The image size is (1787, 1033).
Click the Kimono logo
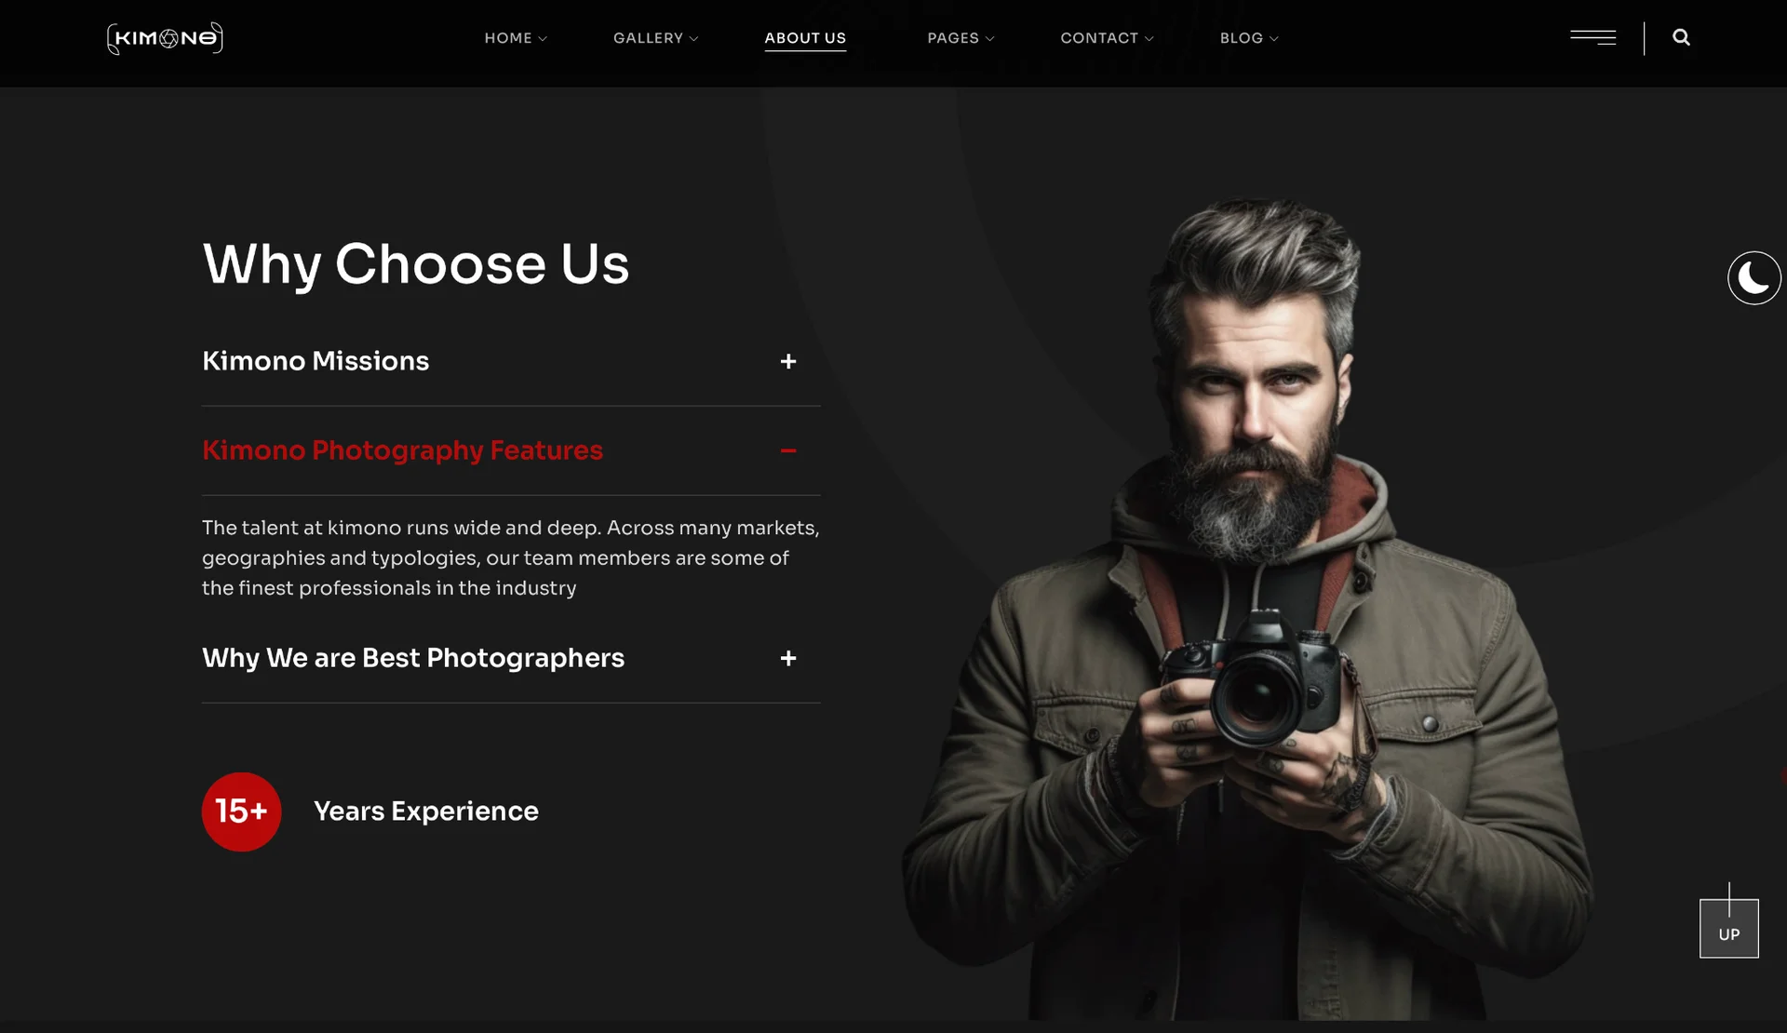click(165, 38)
